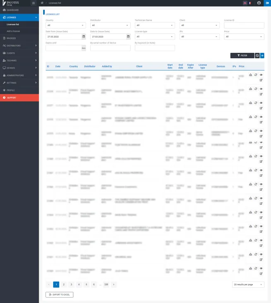Image resolution: width=271 pixels, height=303 pixels.
Task: Switch language with the French flag
Action: click(250, 3)
